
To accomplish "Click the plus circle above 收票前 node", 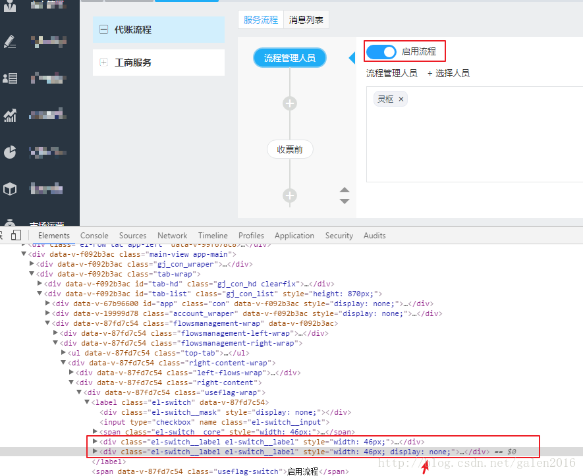I will (290, 103).
